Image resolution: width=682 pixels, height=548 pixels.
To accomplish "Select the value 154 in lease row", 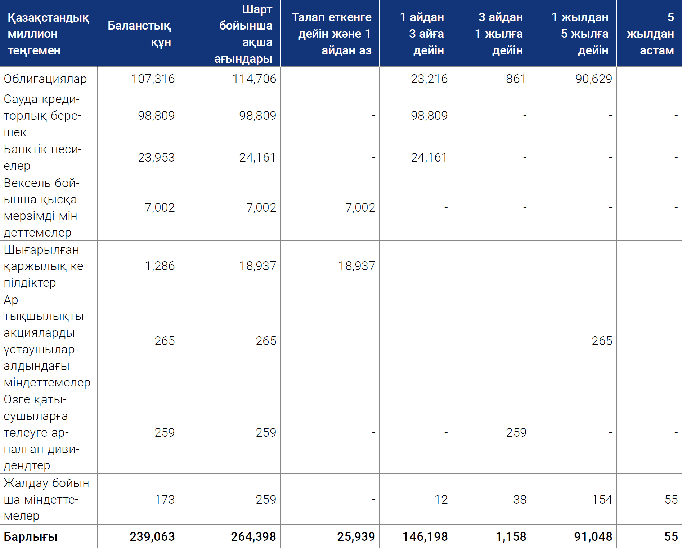I will point(602,499).
